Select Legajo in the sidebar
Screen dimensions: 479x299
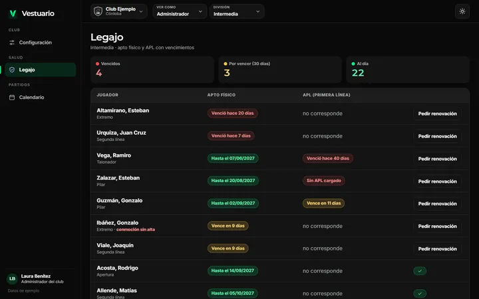(41, 70)
